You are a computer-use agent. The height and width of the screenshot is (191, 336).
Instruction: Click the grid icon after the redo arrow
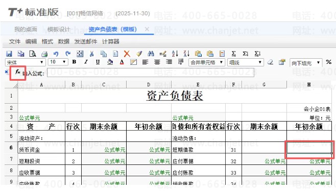80,54
